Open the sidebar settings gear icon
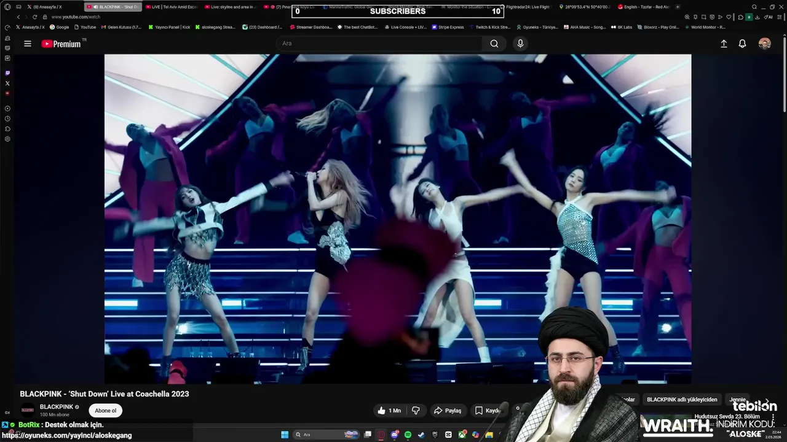The image size is (787, 442). tap(7, 139)
